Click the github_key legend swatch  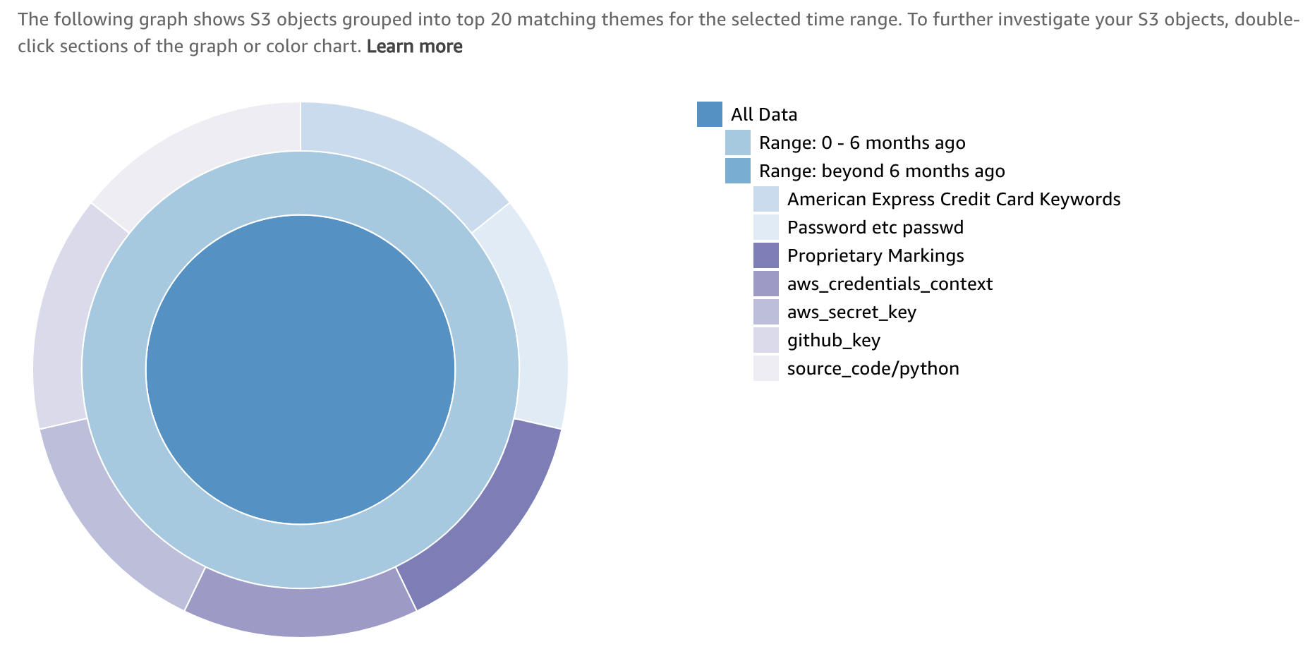tap(766, 340)
